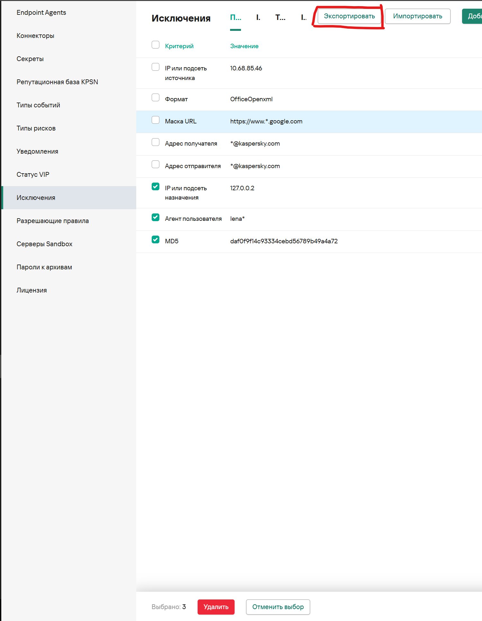482x621 pixels.
Task: Switch to the truncated T… tab
Action: (x=280, y=18)
